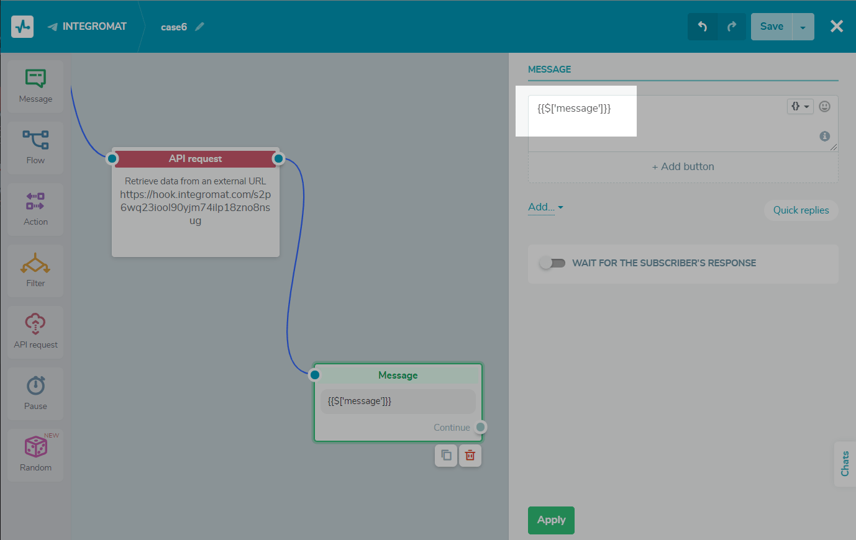Screen dimensions: 856x540
Task: Enable Wait for the subscriber's response
Action: (x=552, y=263)
